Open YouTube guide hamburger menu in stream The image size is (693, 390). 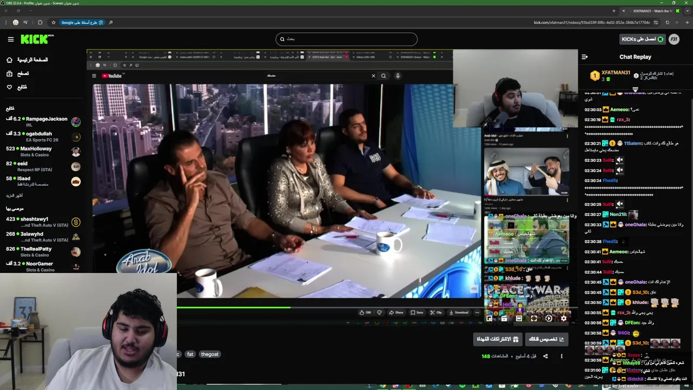click(94, 76)
